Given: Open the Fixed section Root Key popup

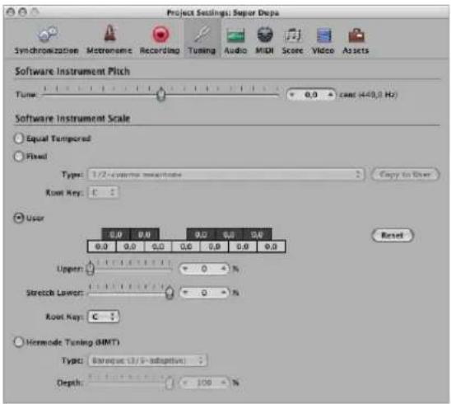Looking at the screenshot, I should click(x=103, y=192).
